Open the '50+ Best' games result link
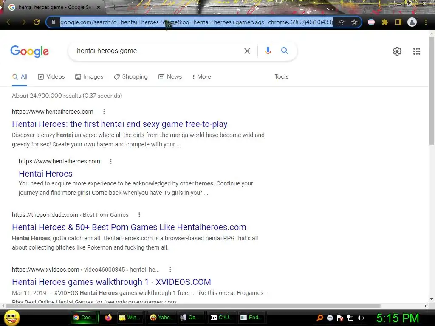The width and height of the screenshot is (435, 326). 129,227
